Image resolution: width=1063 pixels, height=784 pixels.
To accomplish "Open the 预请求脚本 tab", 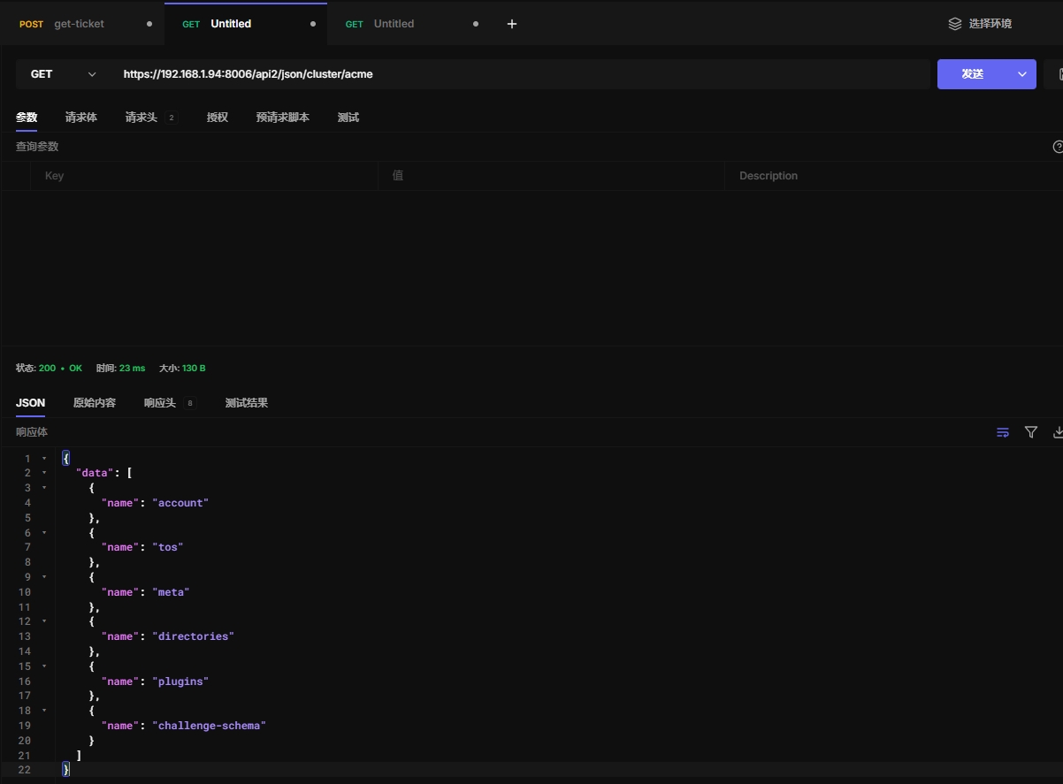I will tap(283, 118).
